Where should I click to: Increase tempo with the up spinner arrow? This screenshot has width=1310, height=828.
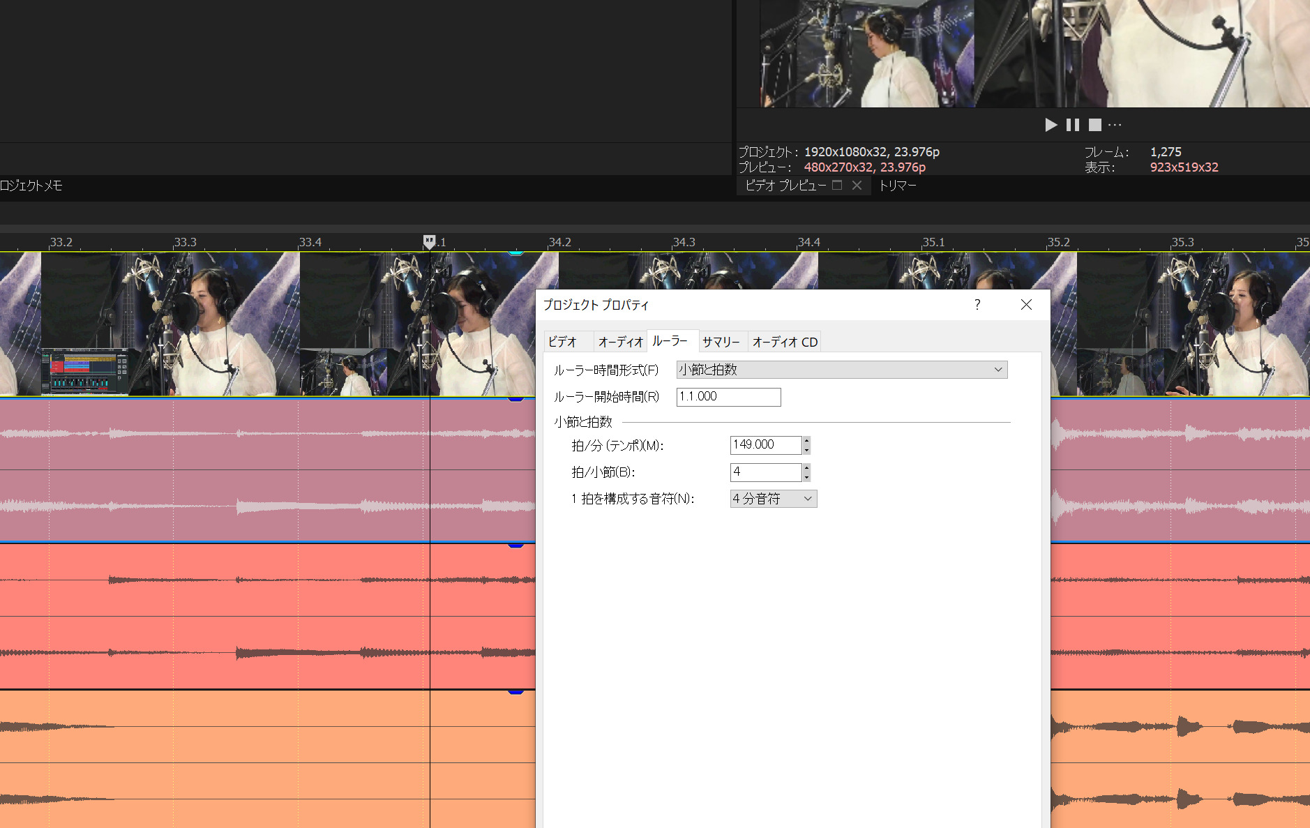point(806,440)
